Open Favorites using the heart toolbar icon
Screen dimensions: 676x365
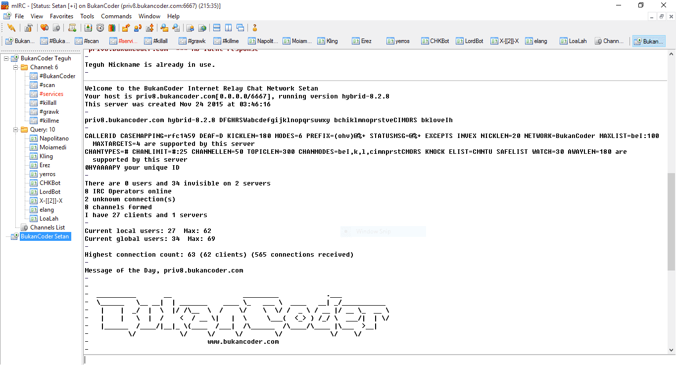click(45, 28)
